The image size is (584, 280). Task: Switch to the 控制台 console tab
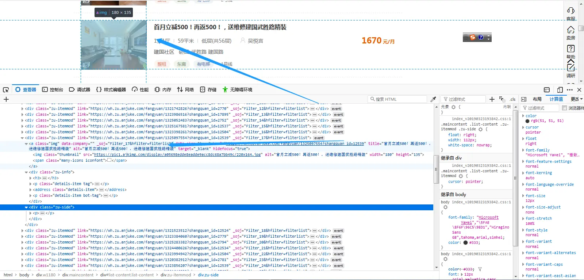53,89
